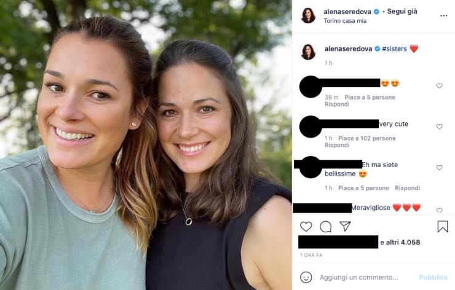455x290 pixels.
Task: Save post with bookmark icon
Action: (x=442, y=227)
